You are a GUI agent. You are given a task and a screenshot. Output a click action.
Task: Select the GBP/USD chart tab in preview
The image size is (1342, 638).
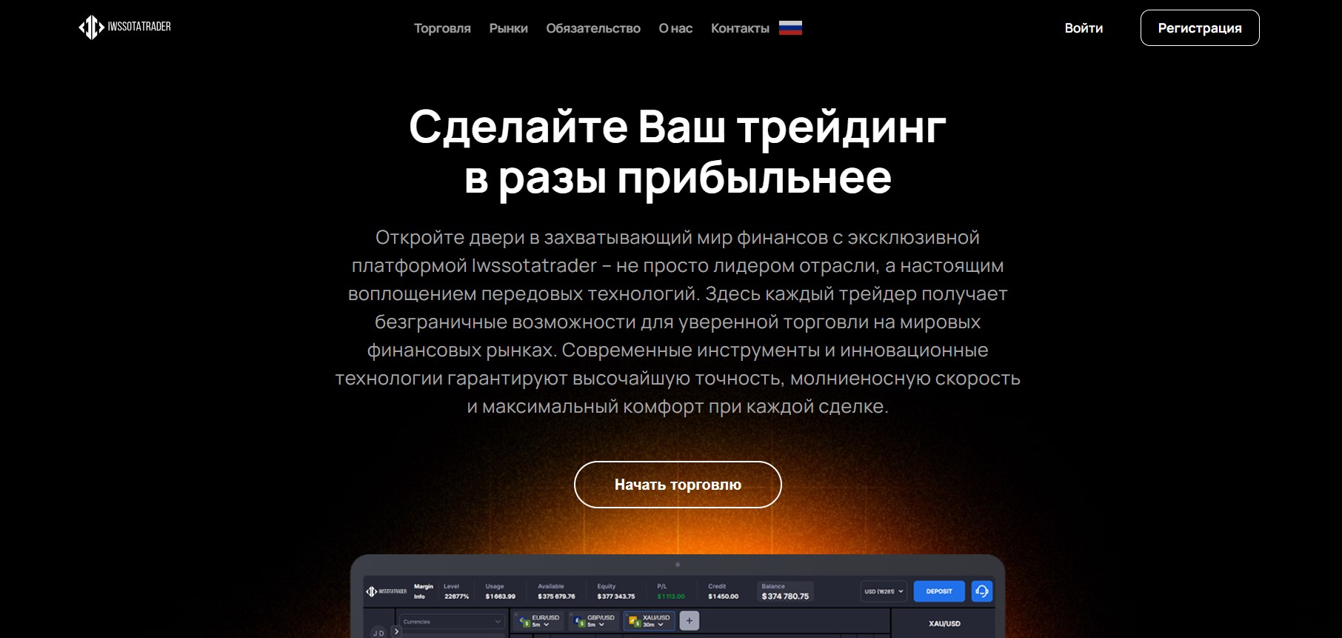click(595, 621)
